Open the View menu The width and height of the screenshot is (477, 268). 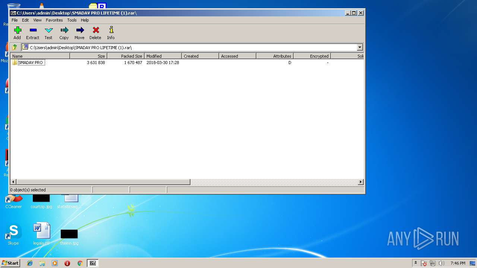[37, 20]
